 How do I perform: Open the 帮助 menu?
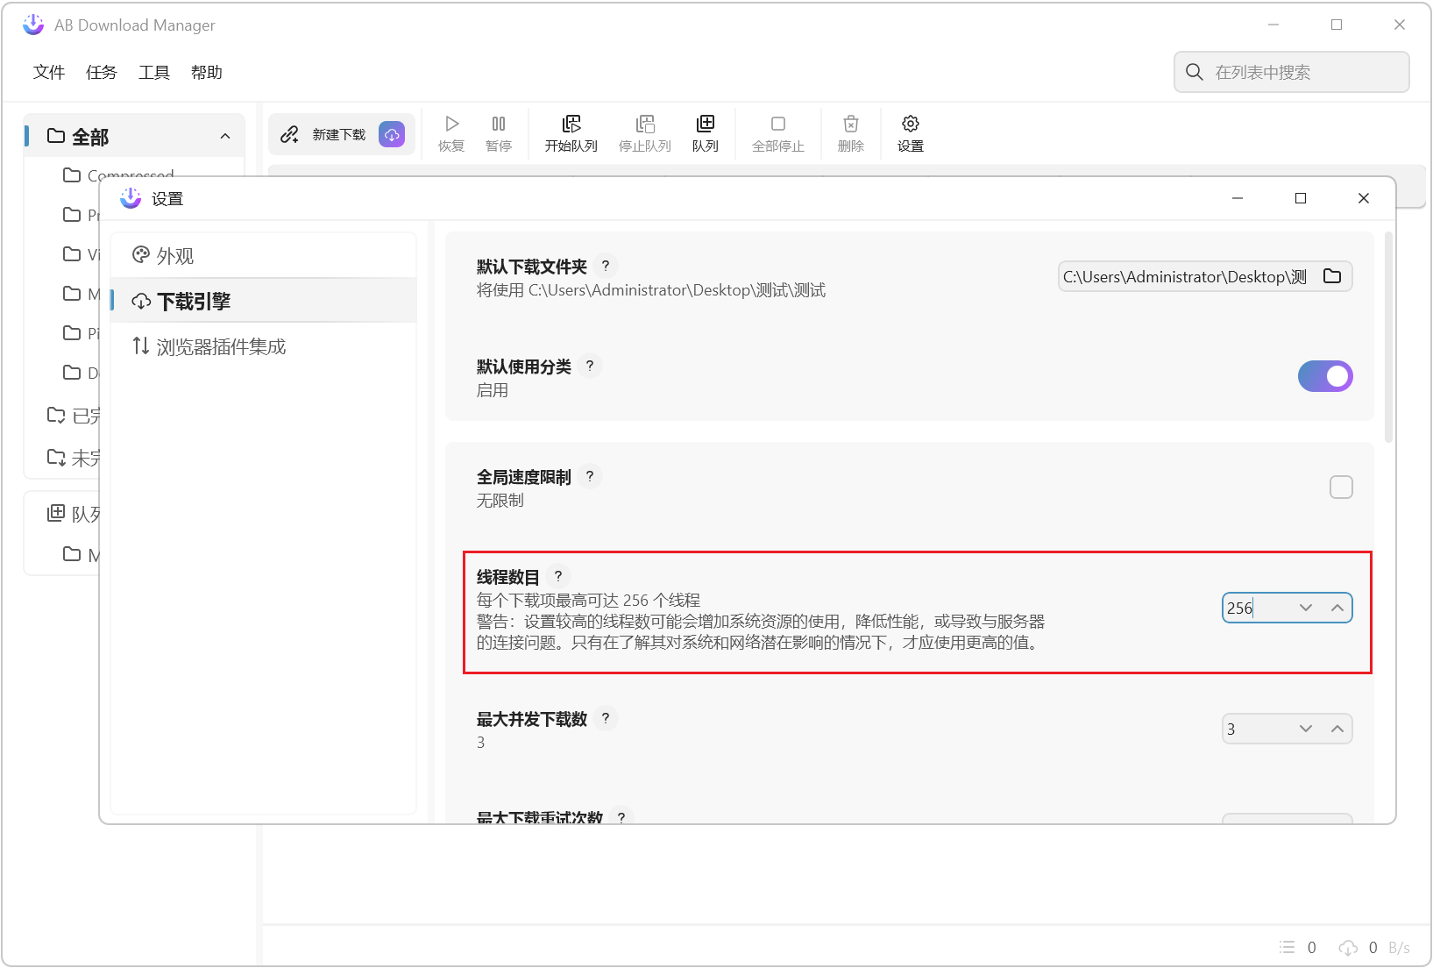tap(207, 72)
